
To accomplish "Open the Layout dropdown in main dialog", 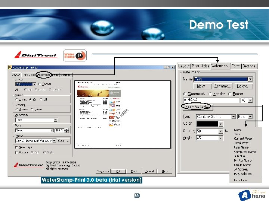I will (x=34, y=84).
